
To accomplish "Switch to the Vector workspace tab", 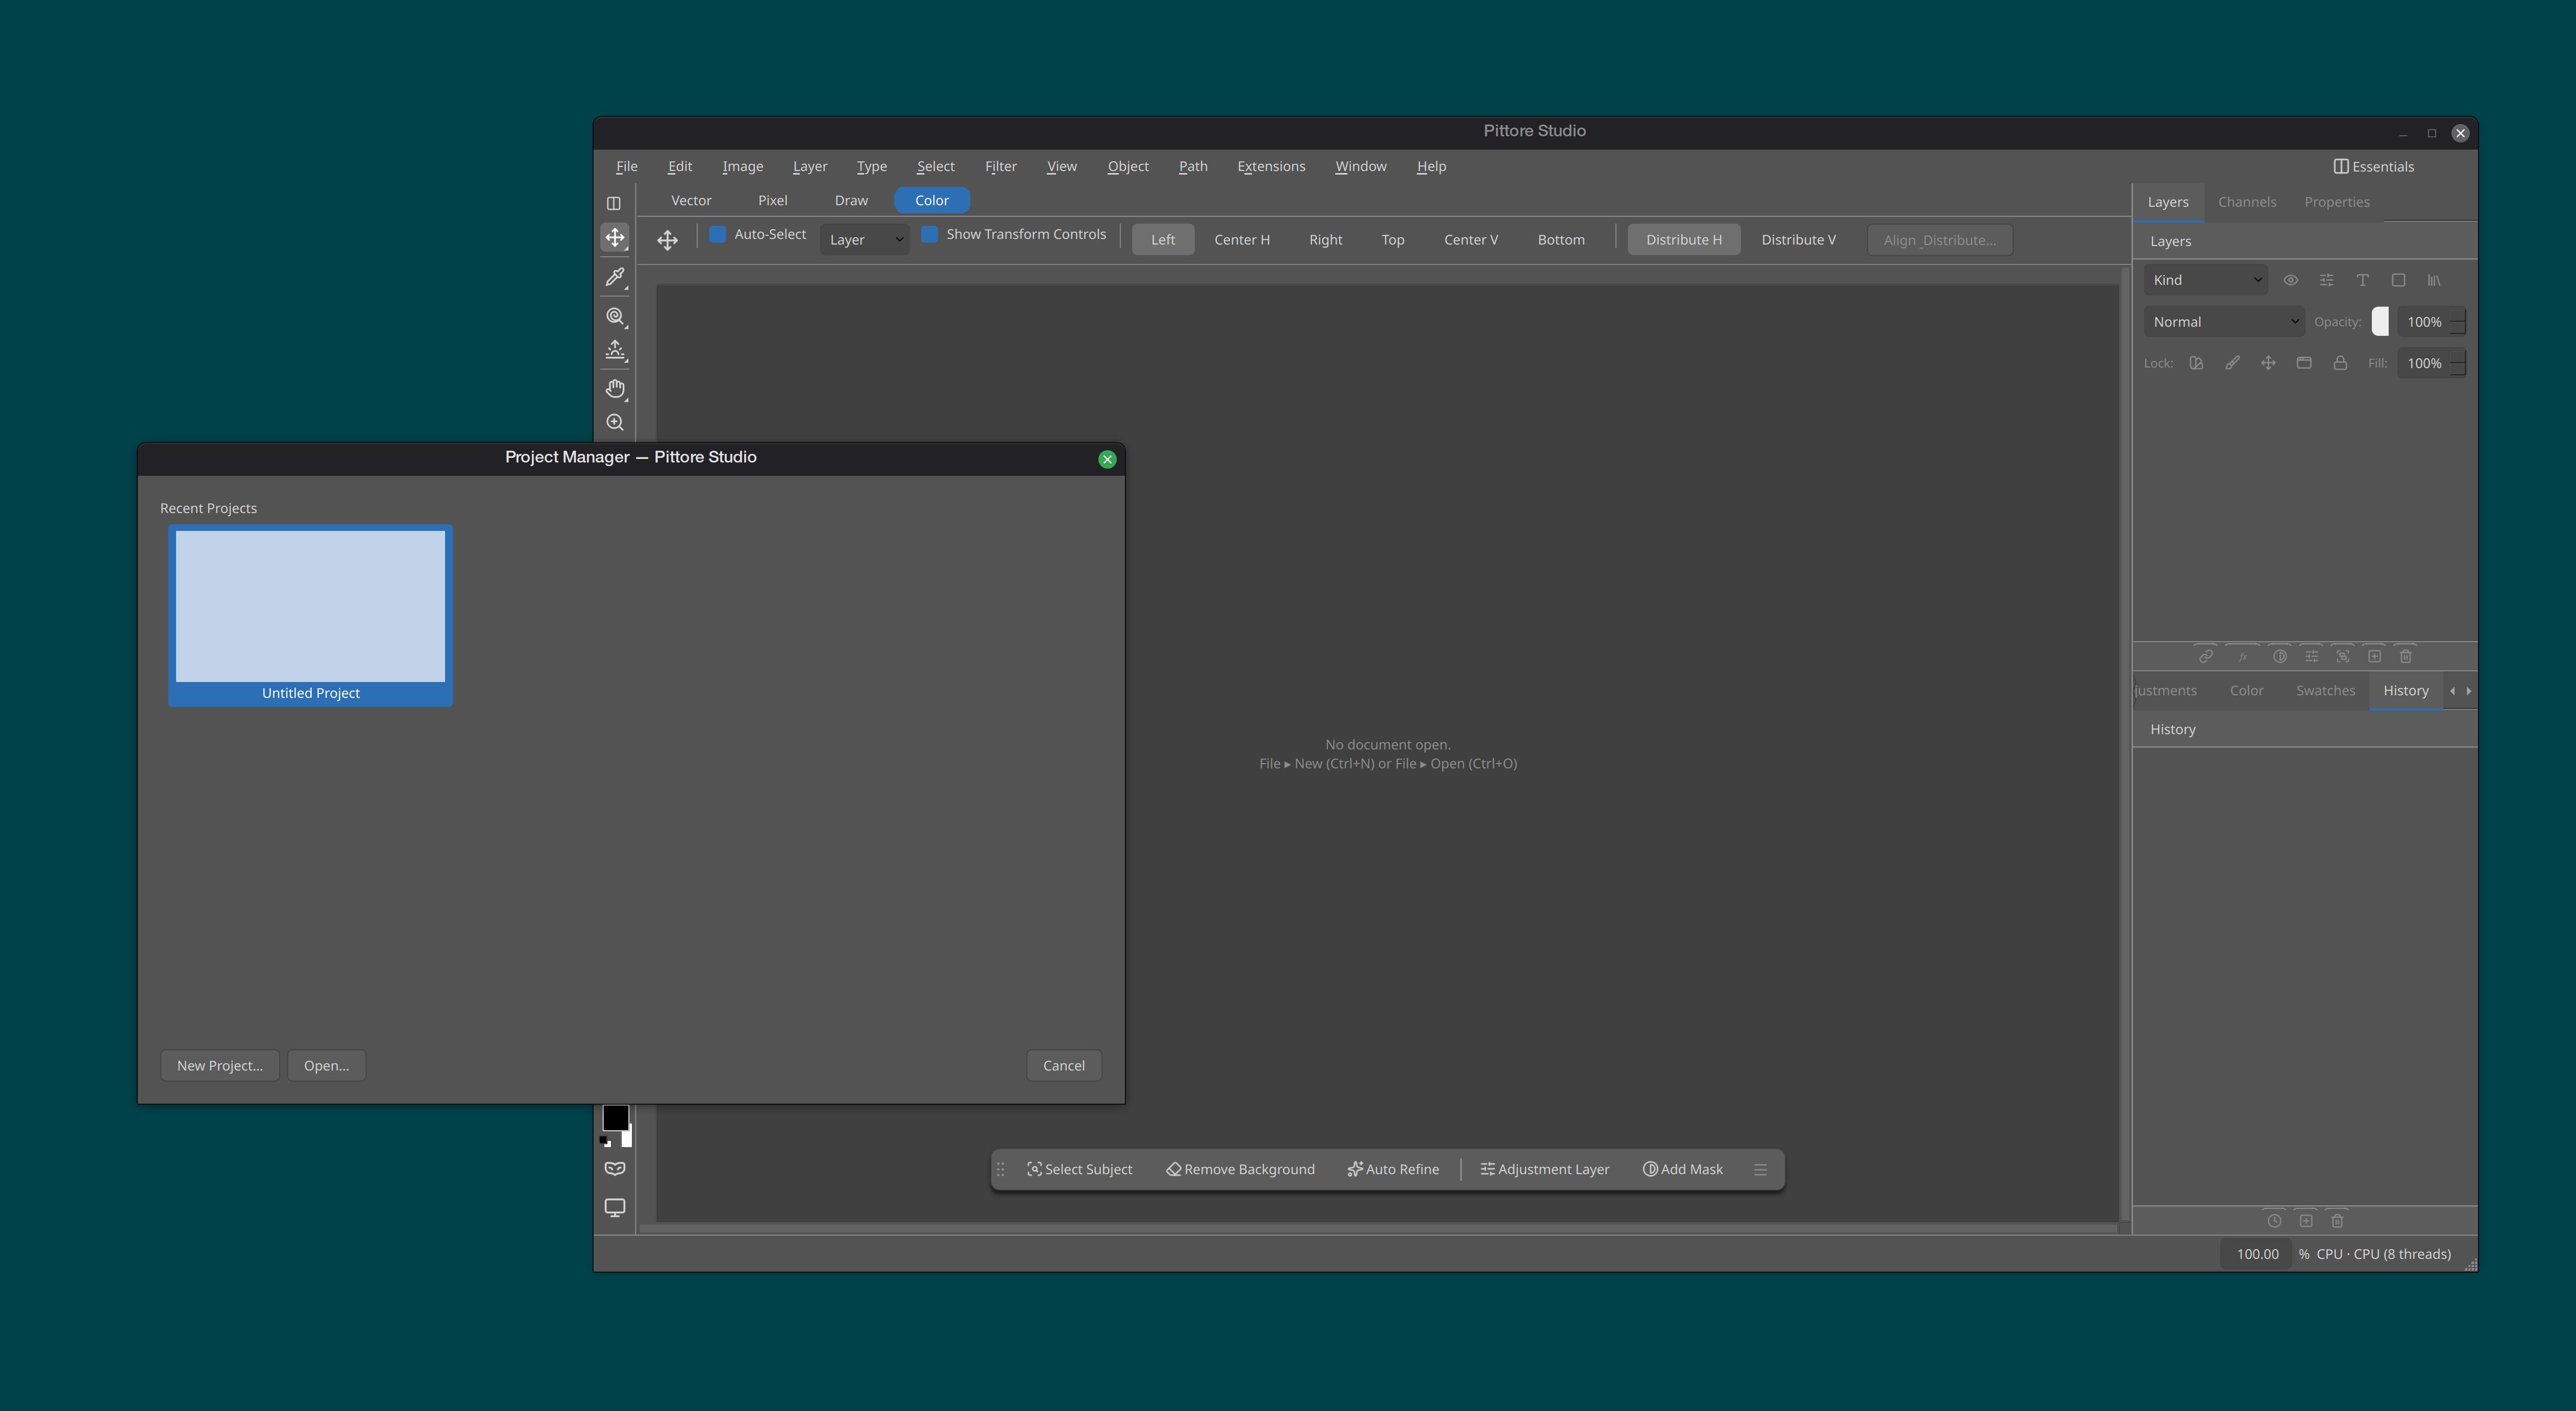I will click(691, 200).
